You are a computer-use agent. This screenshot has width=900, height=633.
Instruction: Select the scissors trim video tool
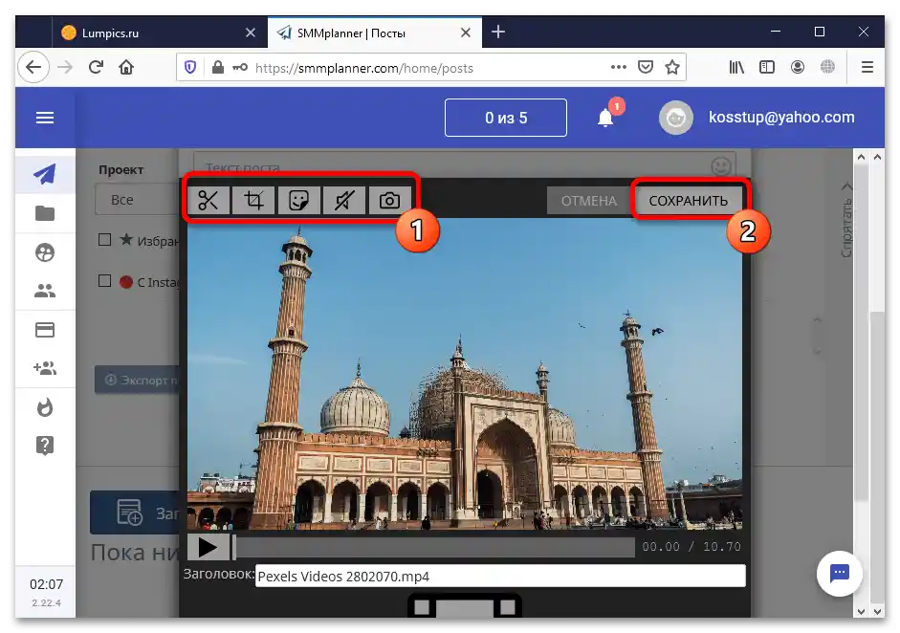click(x=208, y=200)
